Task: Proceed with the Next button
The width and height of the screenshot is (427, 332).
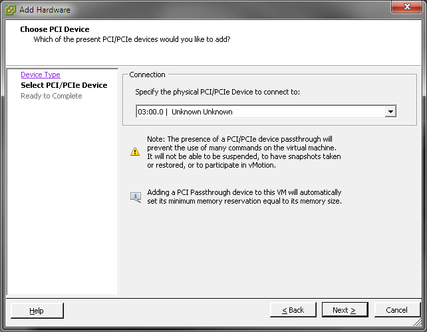Action: pyautogui.click(x=345, y=310)
